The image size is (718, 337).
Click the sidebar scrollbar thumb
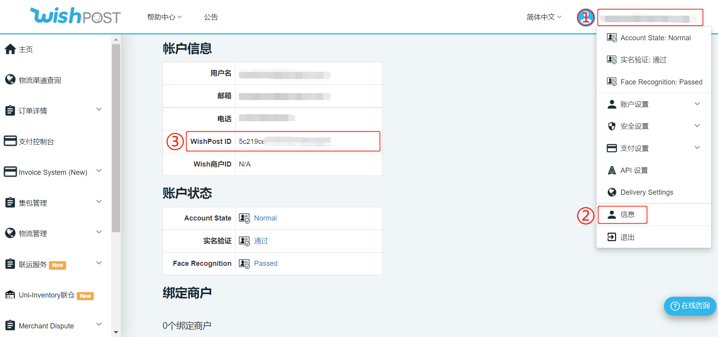tap(116, 138)
